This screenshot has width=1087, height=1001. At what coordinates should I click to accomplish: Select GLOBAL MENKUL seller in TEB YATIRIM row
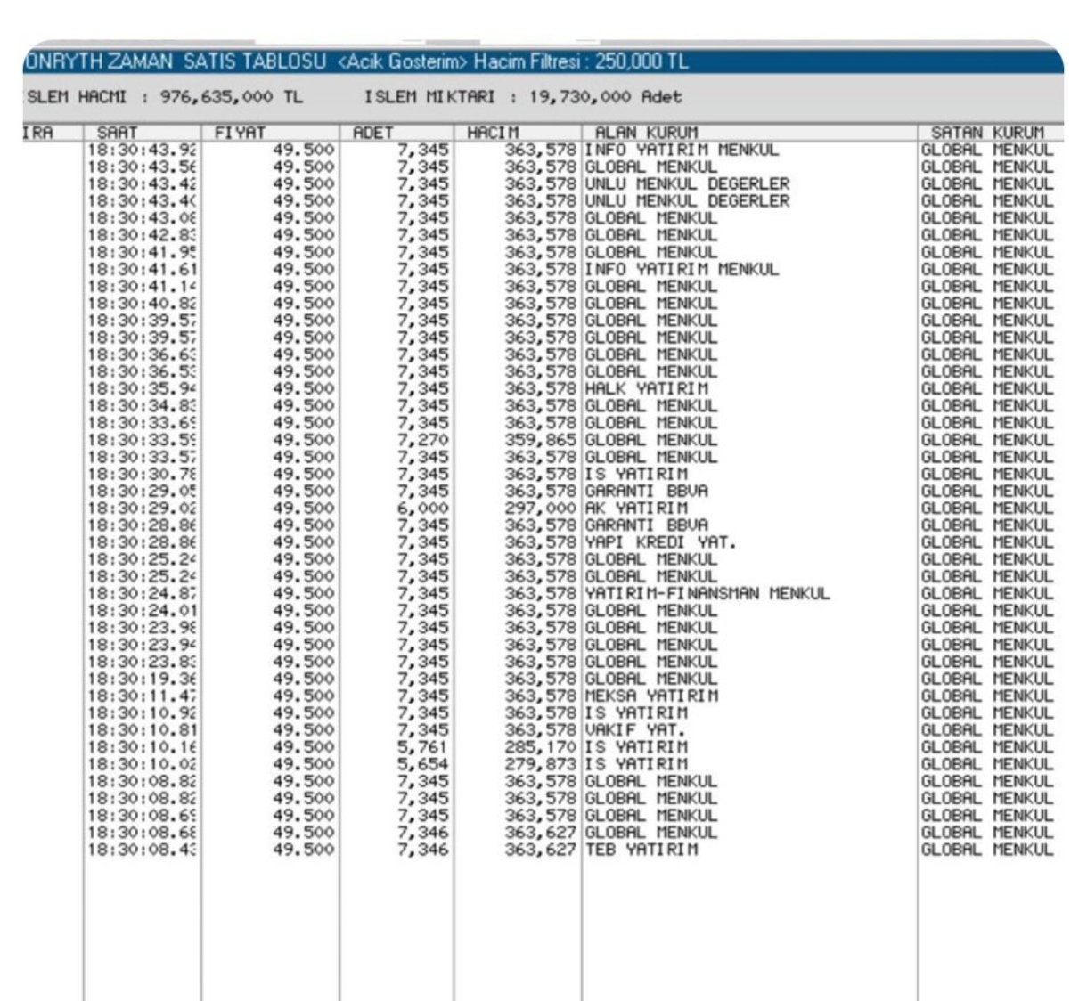[987, 850]
